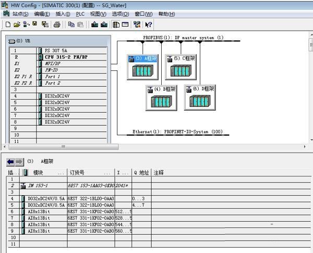The height and width of the screenshot is (253, 313).
Task: Click the rack pane horizontal scrollbar thumb
Action: point(64,147)
